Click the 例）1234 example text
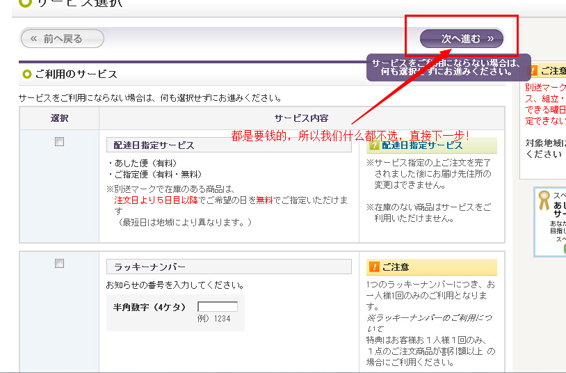The image size is (566, 373). point(213,319)
